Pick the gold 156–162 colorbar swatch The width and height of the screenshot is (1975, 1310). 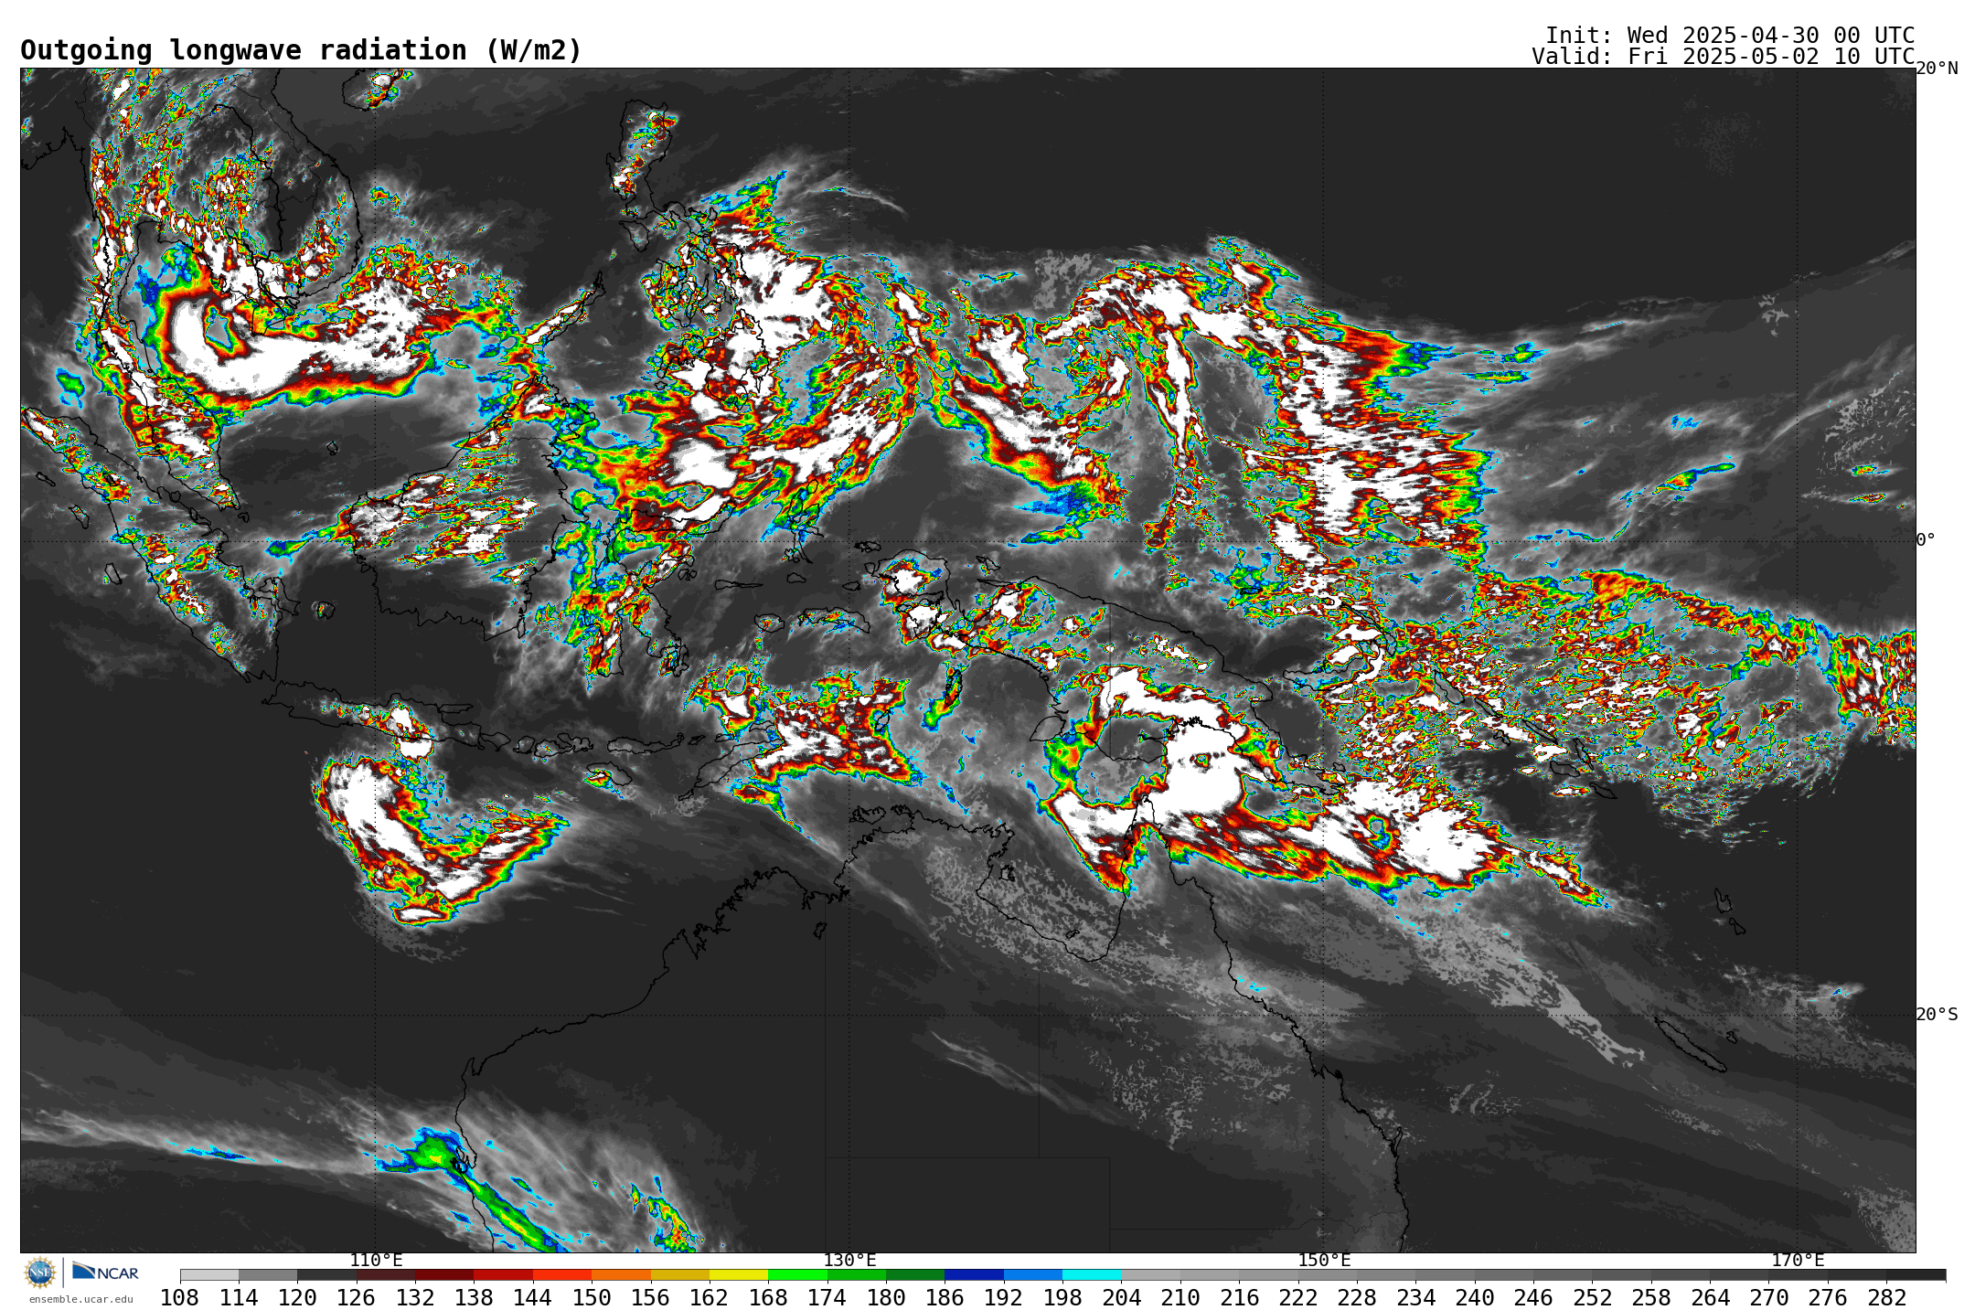679,1275
